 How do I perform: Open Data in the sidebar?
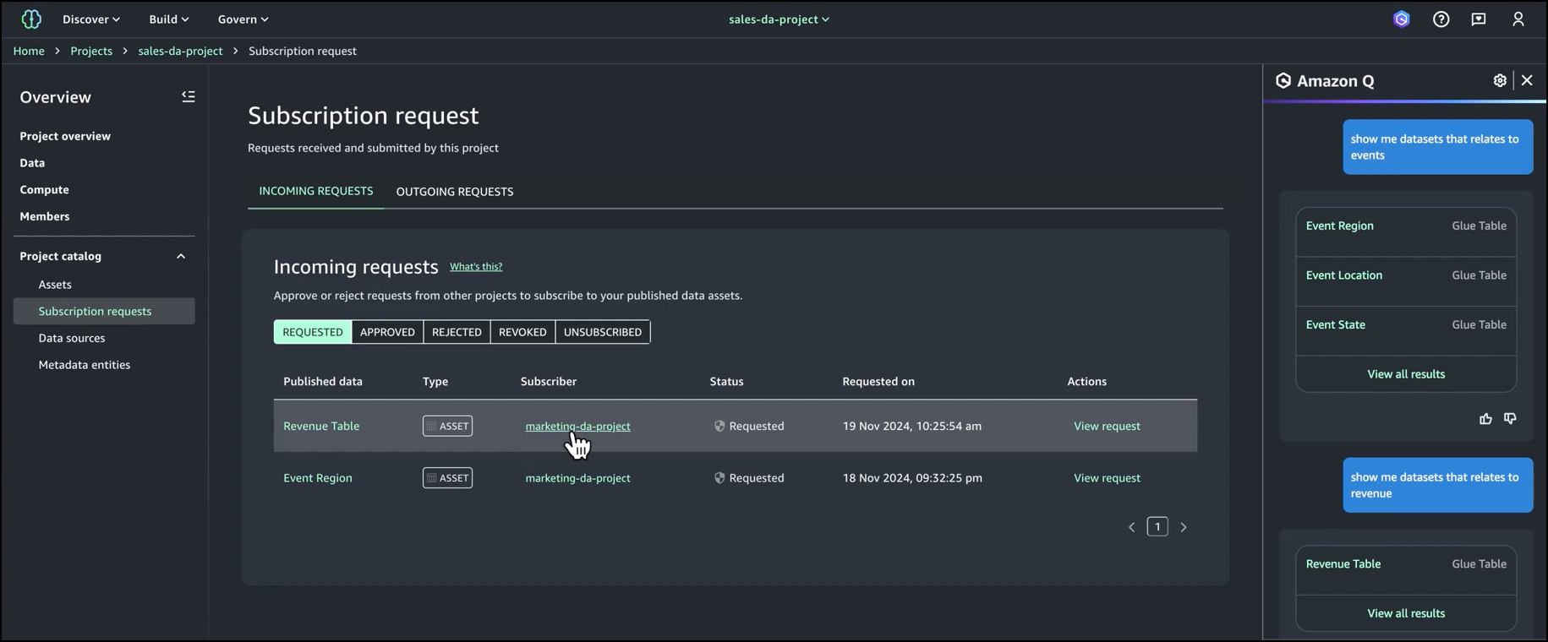pyautogui.click(x=32, y=163)
